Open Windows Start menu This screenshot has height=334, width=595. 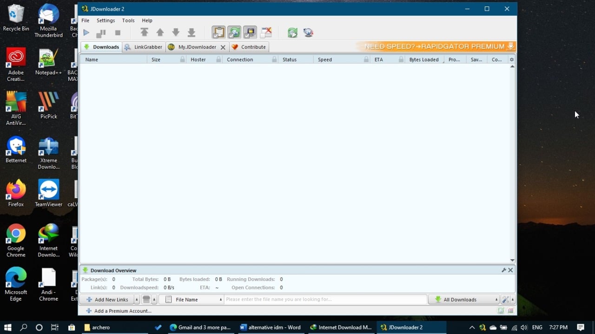[x=7, y=327]
